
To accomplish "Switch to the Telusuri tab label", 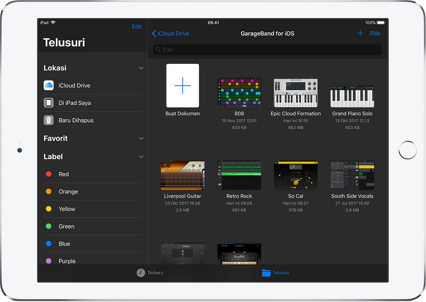I will (281, 273).
